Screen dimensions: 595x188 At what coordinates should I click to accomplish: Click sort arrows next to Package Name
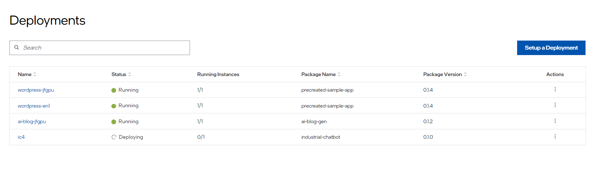[x=339, y=74]
